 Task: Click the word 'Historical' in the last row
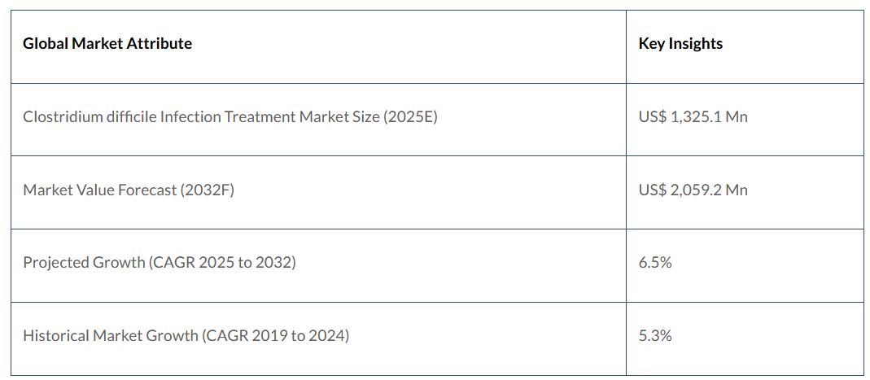tap(57, 335)
